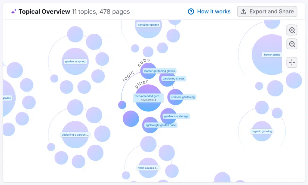Select the leather gardening gloves node

coord(159,71)
